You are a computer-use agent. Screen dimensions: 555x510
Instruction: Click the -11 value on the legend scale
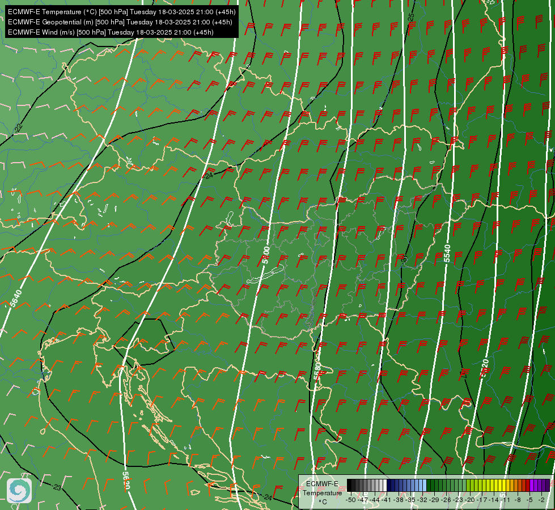tap(506, 500)
